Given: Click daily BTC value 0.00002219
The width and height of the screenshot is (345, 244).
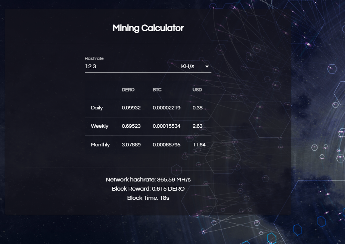Looking at the screenshot, I should point(166,108).
